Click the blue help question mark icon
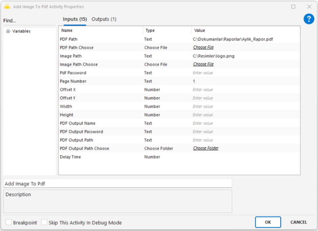The image size is (318, 231). (309, 19)
